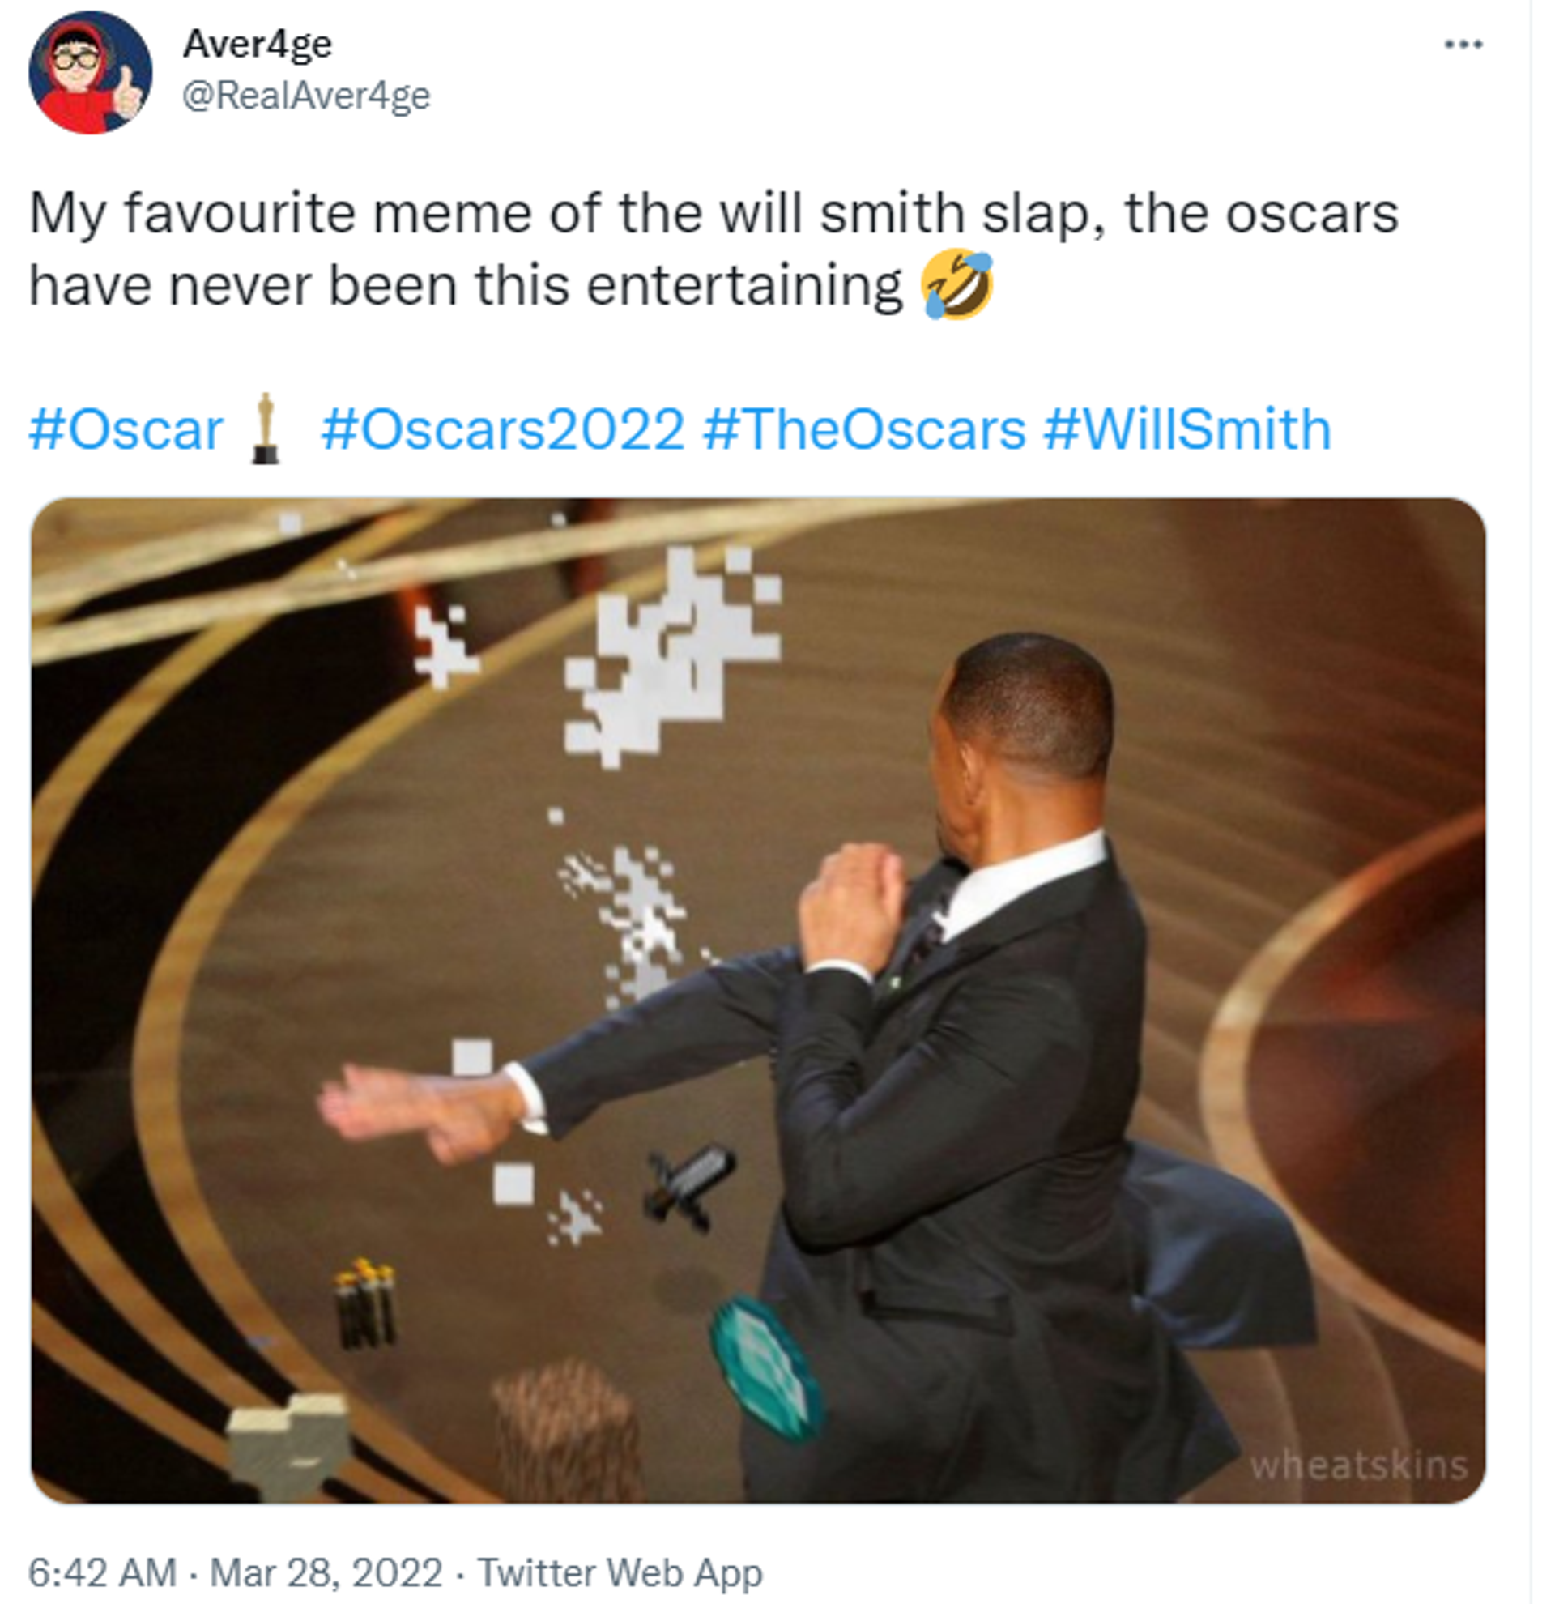Click the 6:42 AM Mar 28, 2022 timestamp

236,1572
